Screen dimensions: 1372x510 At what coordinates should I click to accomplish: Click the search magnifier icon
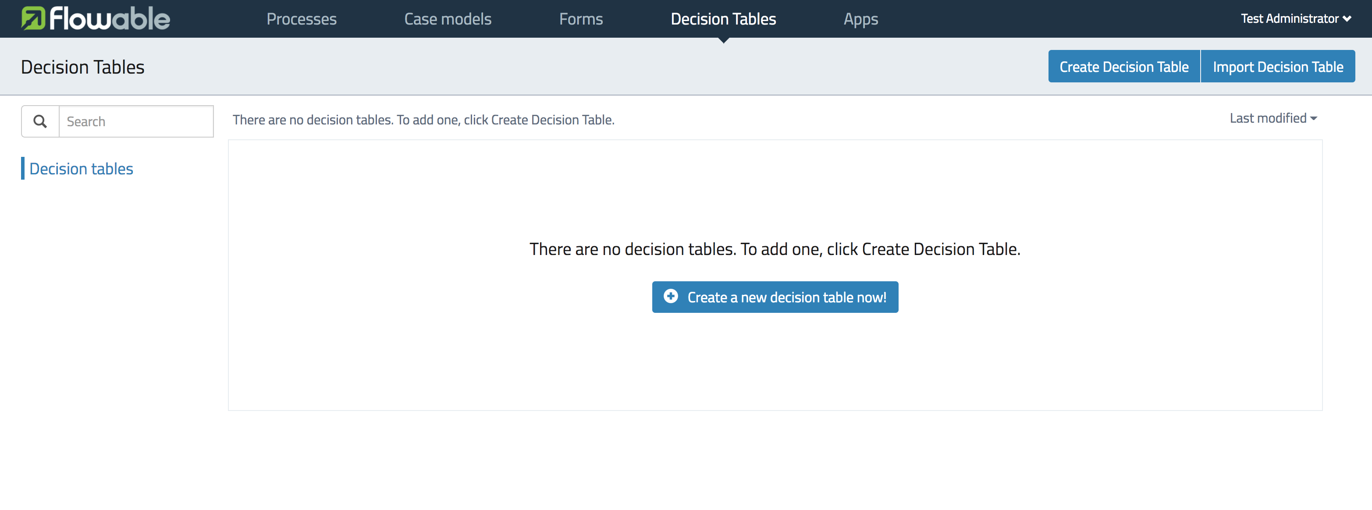[x=40, y=121]
